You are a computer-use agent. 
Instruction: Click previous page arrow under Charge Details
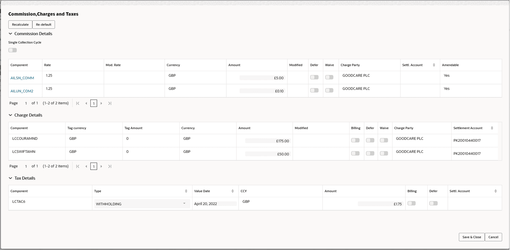pyautogui.click(x=86, y=166)
